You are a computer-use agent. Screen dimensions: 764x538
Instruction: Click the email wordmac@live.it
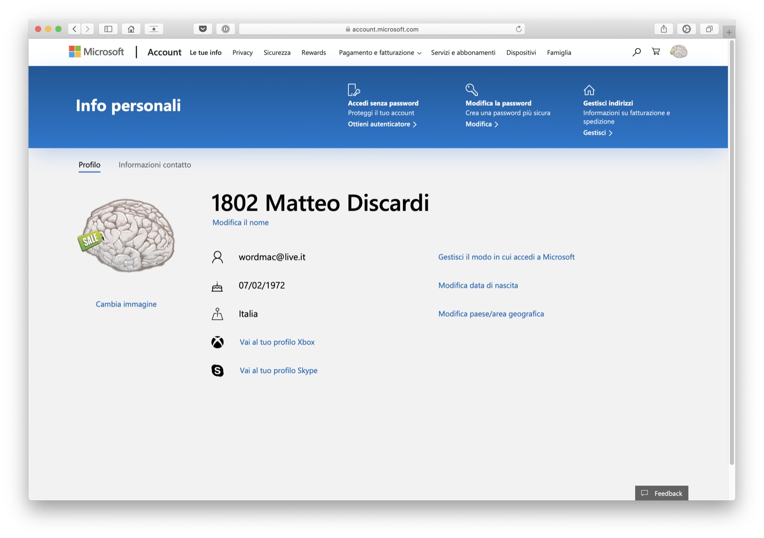(272, 257)
